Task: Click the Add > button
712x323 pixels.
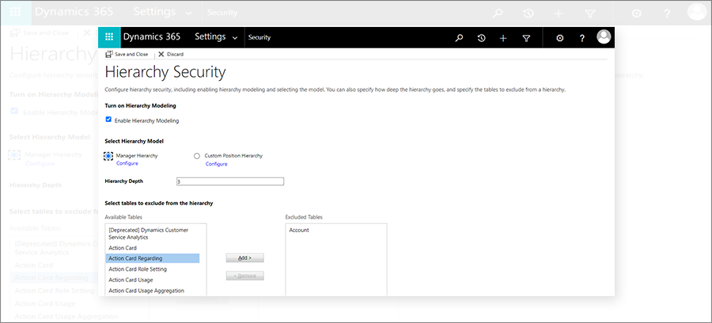Action: point(244,257)
